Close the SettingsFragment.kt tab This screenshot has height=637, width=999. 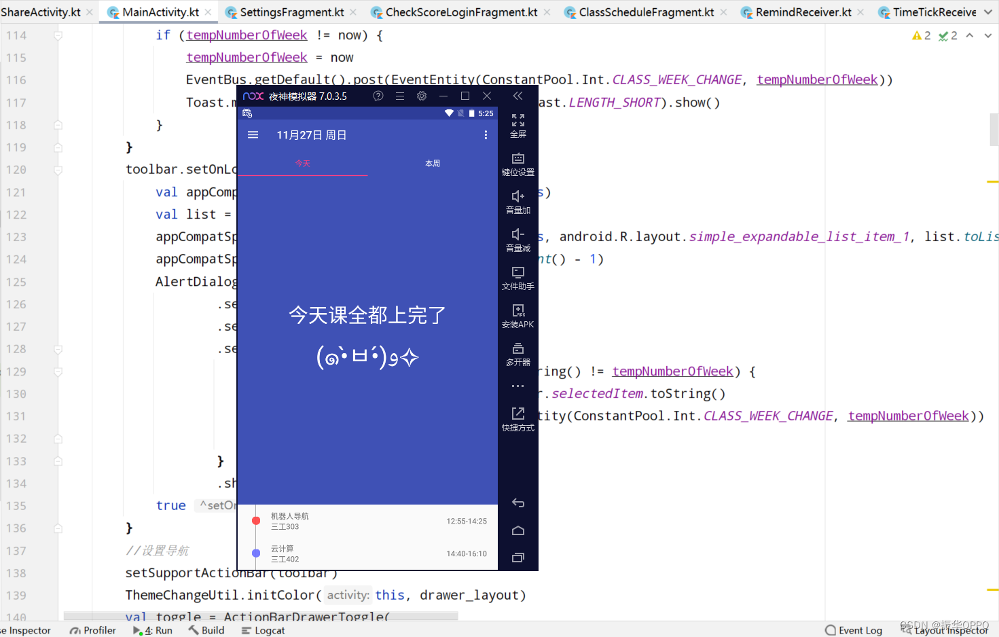tap(353, 12)
